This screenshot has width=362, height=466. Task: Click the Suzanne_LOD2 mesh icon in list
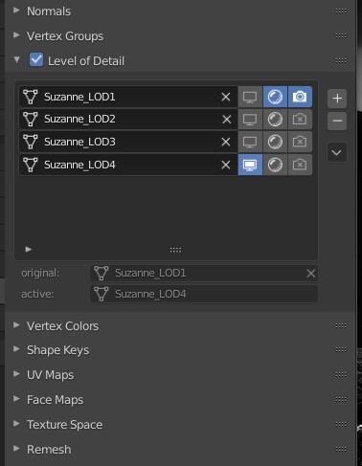coord(31,119)
